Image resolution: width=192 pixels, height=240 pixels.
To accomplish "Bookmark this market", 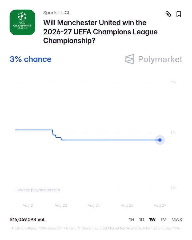I will point(179,14).
